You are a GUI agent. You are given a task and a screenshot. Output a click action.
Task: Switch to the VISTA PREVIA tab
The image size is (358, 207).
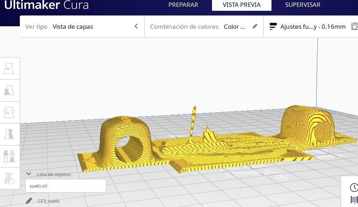[242, 5]
